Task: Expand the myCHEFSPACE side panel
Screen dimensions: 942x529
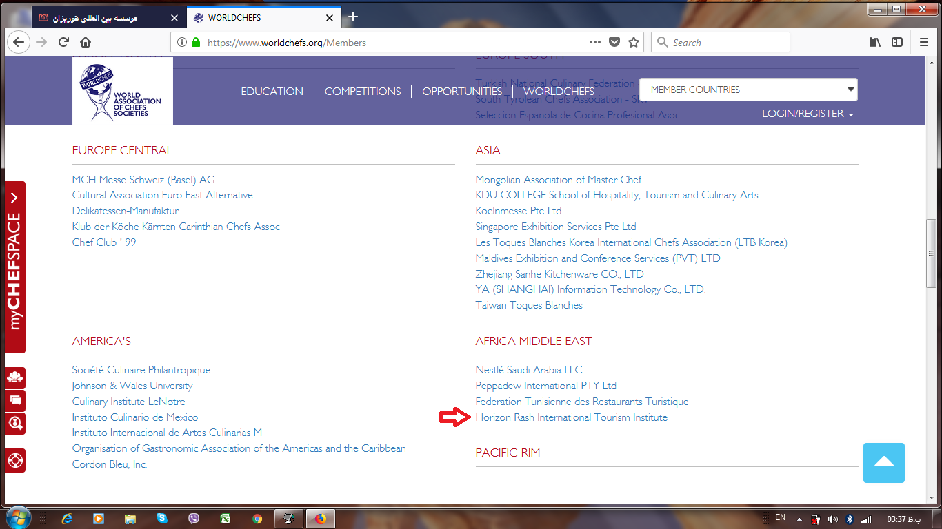Action: coord(15,267)
